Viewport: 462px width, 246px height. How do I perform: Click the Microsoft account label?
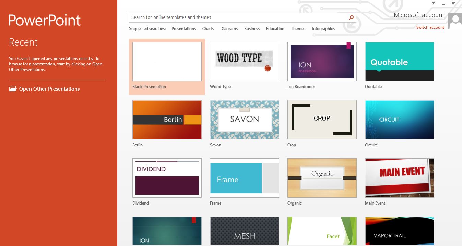tap(419, 15)
